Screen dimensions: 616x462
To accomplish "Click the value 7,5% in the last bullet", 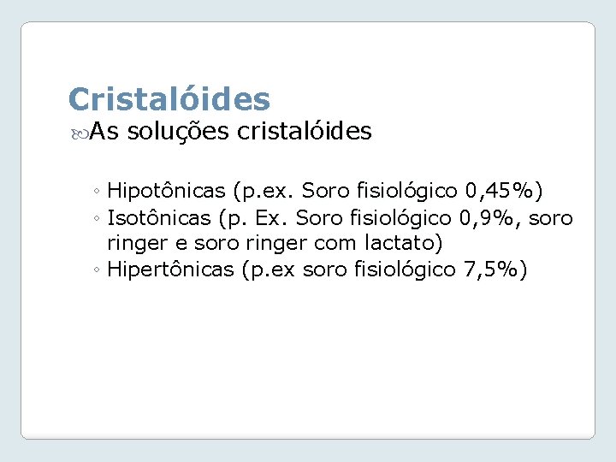I will (491, 269).
